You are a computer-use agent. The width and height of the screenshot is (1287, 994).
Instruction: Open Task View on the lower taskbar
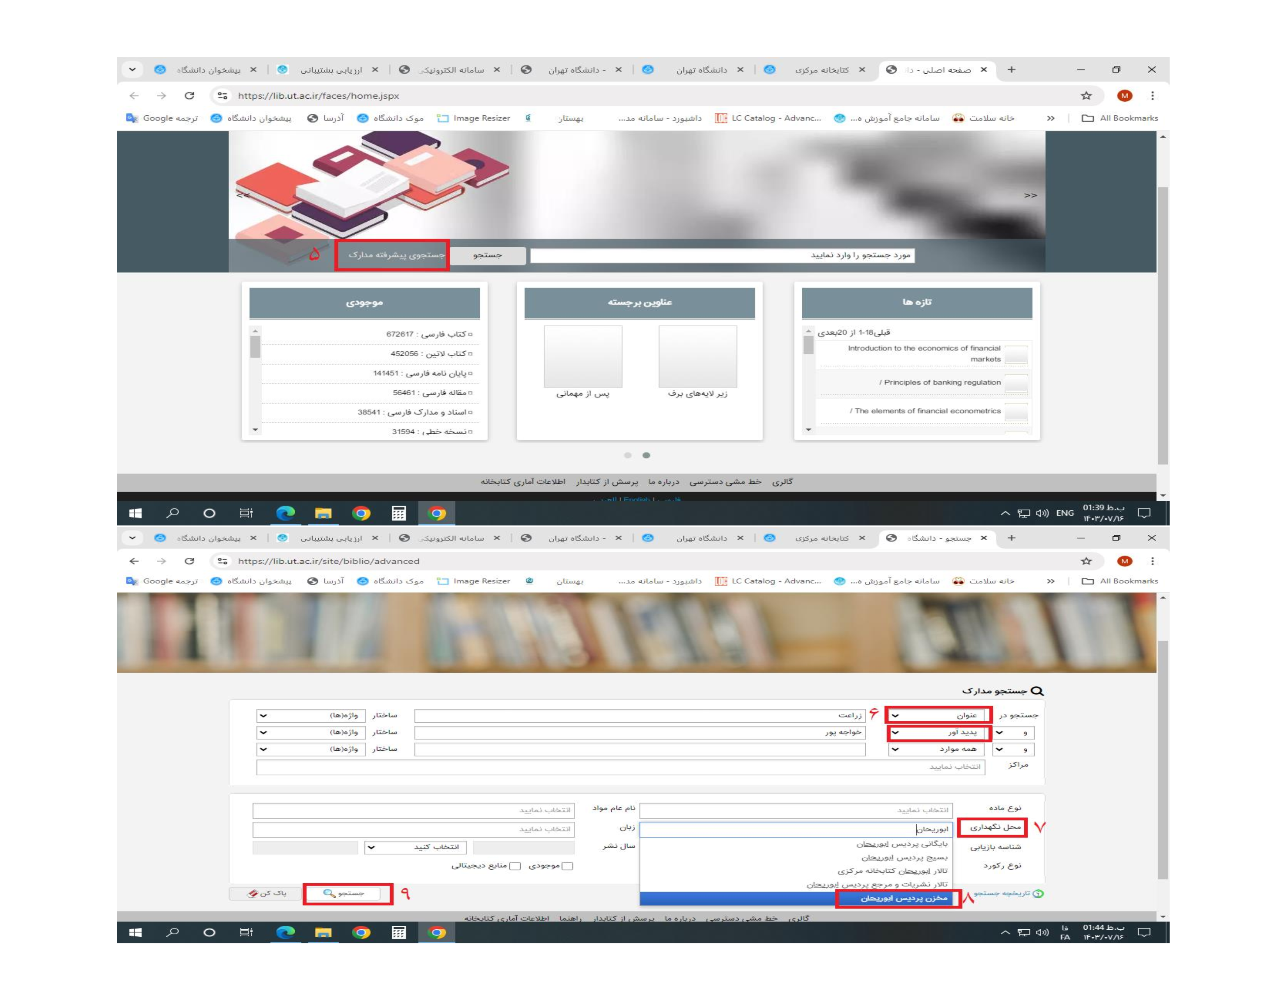click(246, 932)
